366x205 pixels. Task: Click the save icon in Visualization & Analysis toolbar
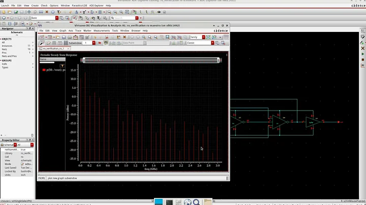point(64,37)
